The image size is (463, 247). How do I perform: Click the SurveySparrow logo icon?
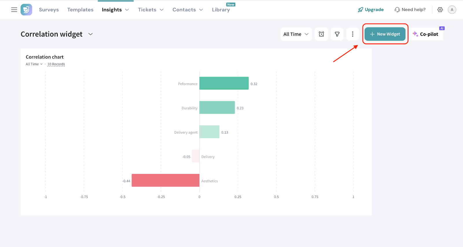pyautogui.click(x=26, y=10)
